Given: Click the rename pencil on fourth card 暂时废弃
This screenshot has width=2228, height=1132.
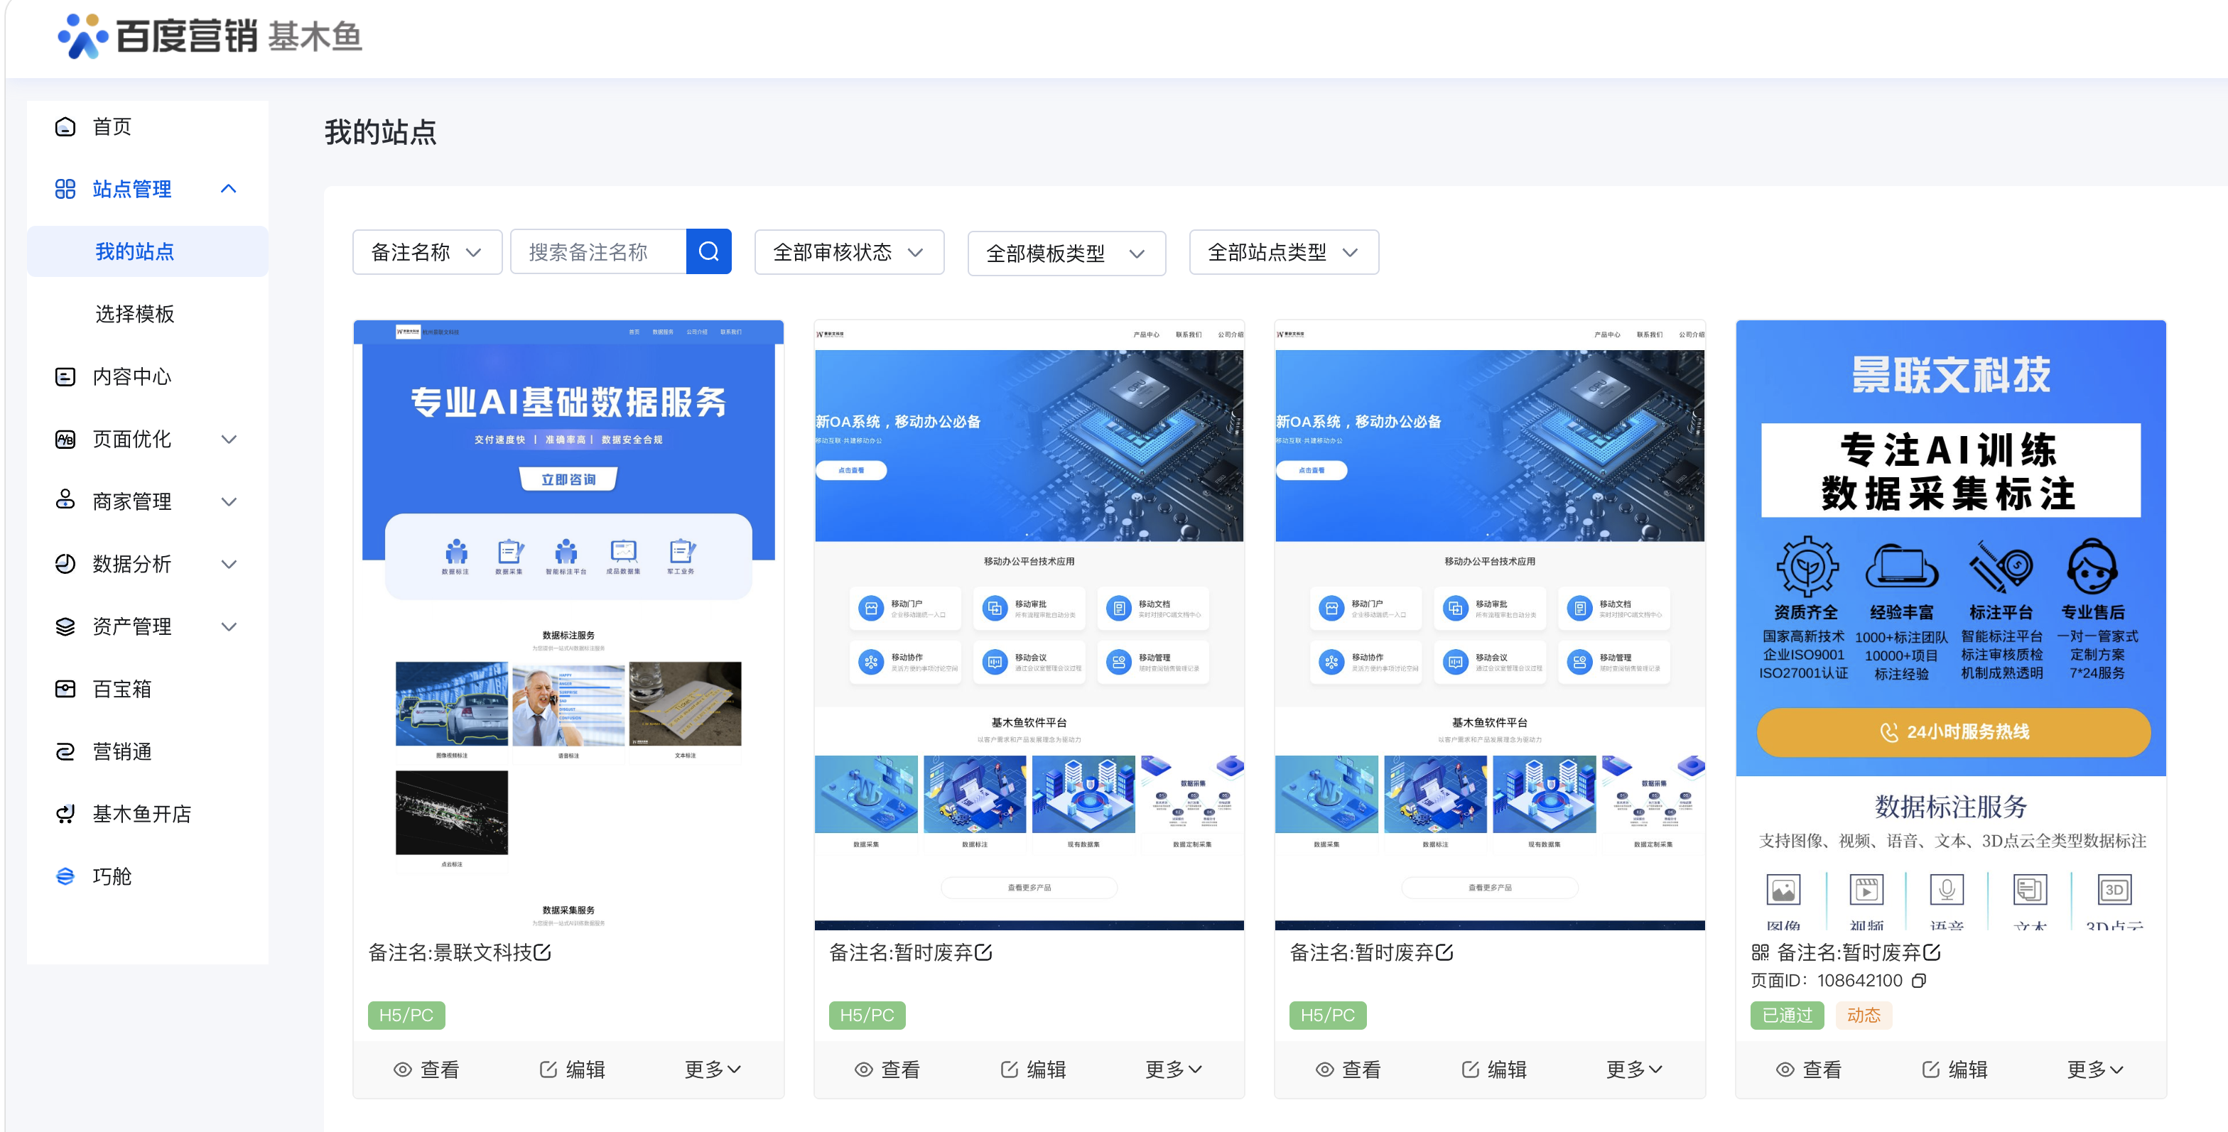Looking at the screenshot, I should (1932, 952).
